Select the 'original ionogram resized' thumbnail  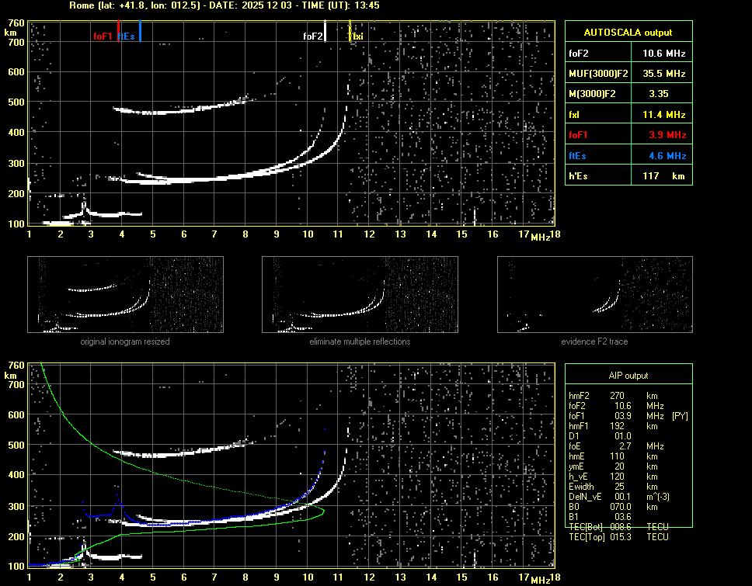pos(125,295)
